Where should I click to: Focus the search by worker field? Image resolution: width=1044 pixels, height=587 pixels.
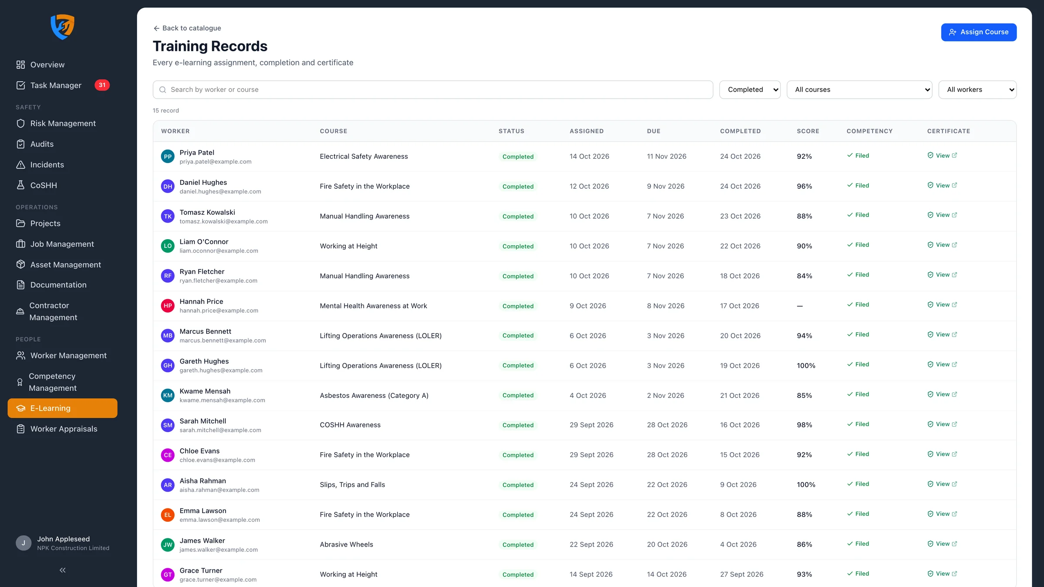coord(433,90)
